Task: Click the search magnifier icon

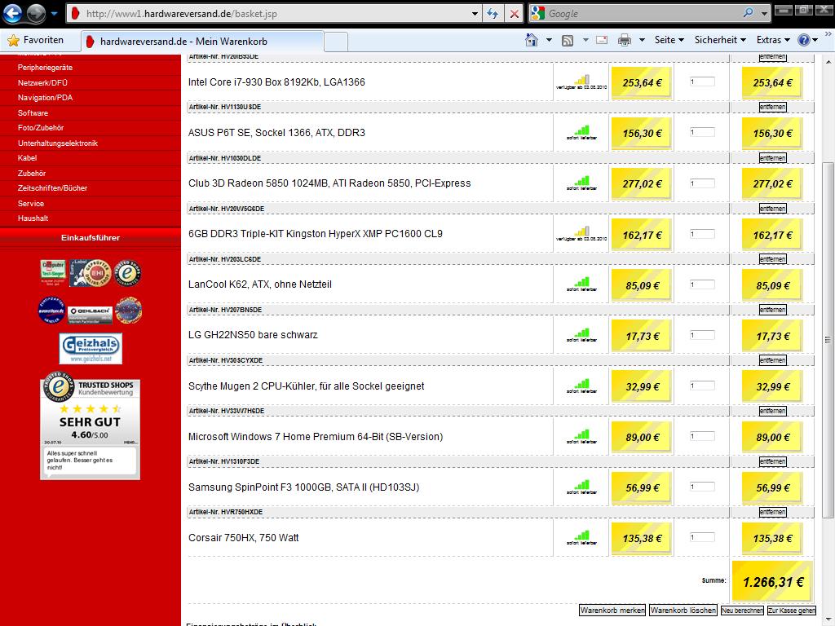Action: point(749,13)
